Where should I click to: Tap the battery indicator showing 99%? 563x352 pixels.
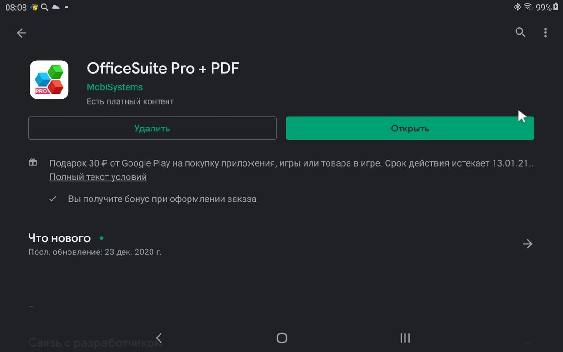point(548,7)
